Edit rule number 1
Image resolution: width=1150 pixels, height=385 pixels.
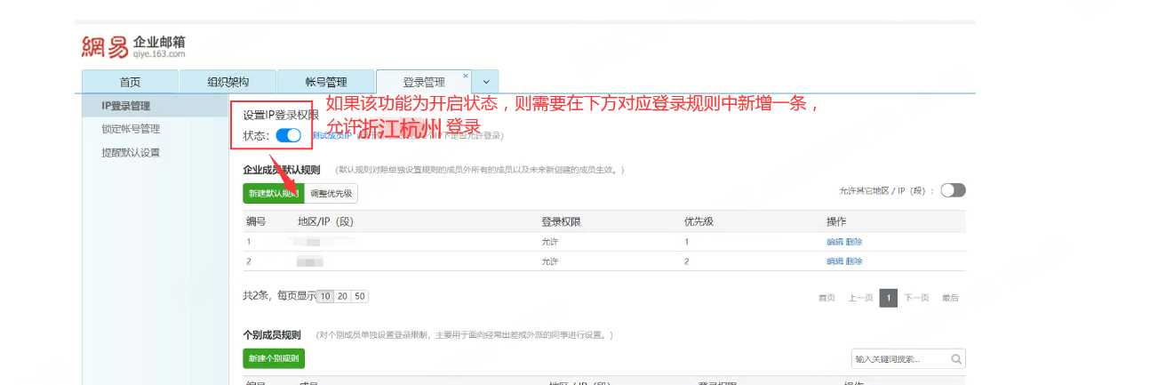(x=835, y=242)
